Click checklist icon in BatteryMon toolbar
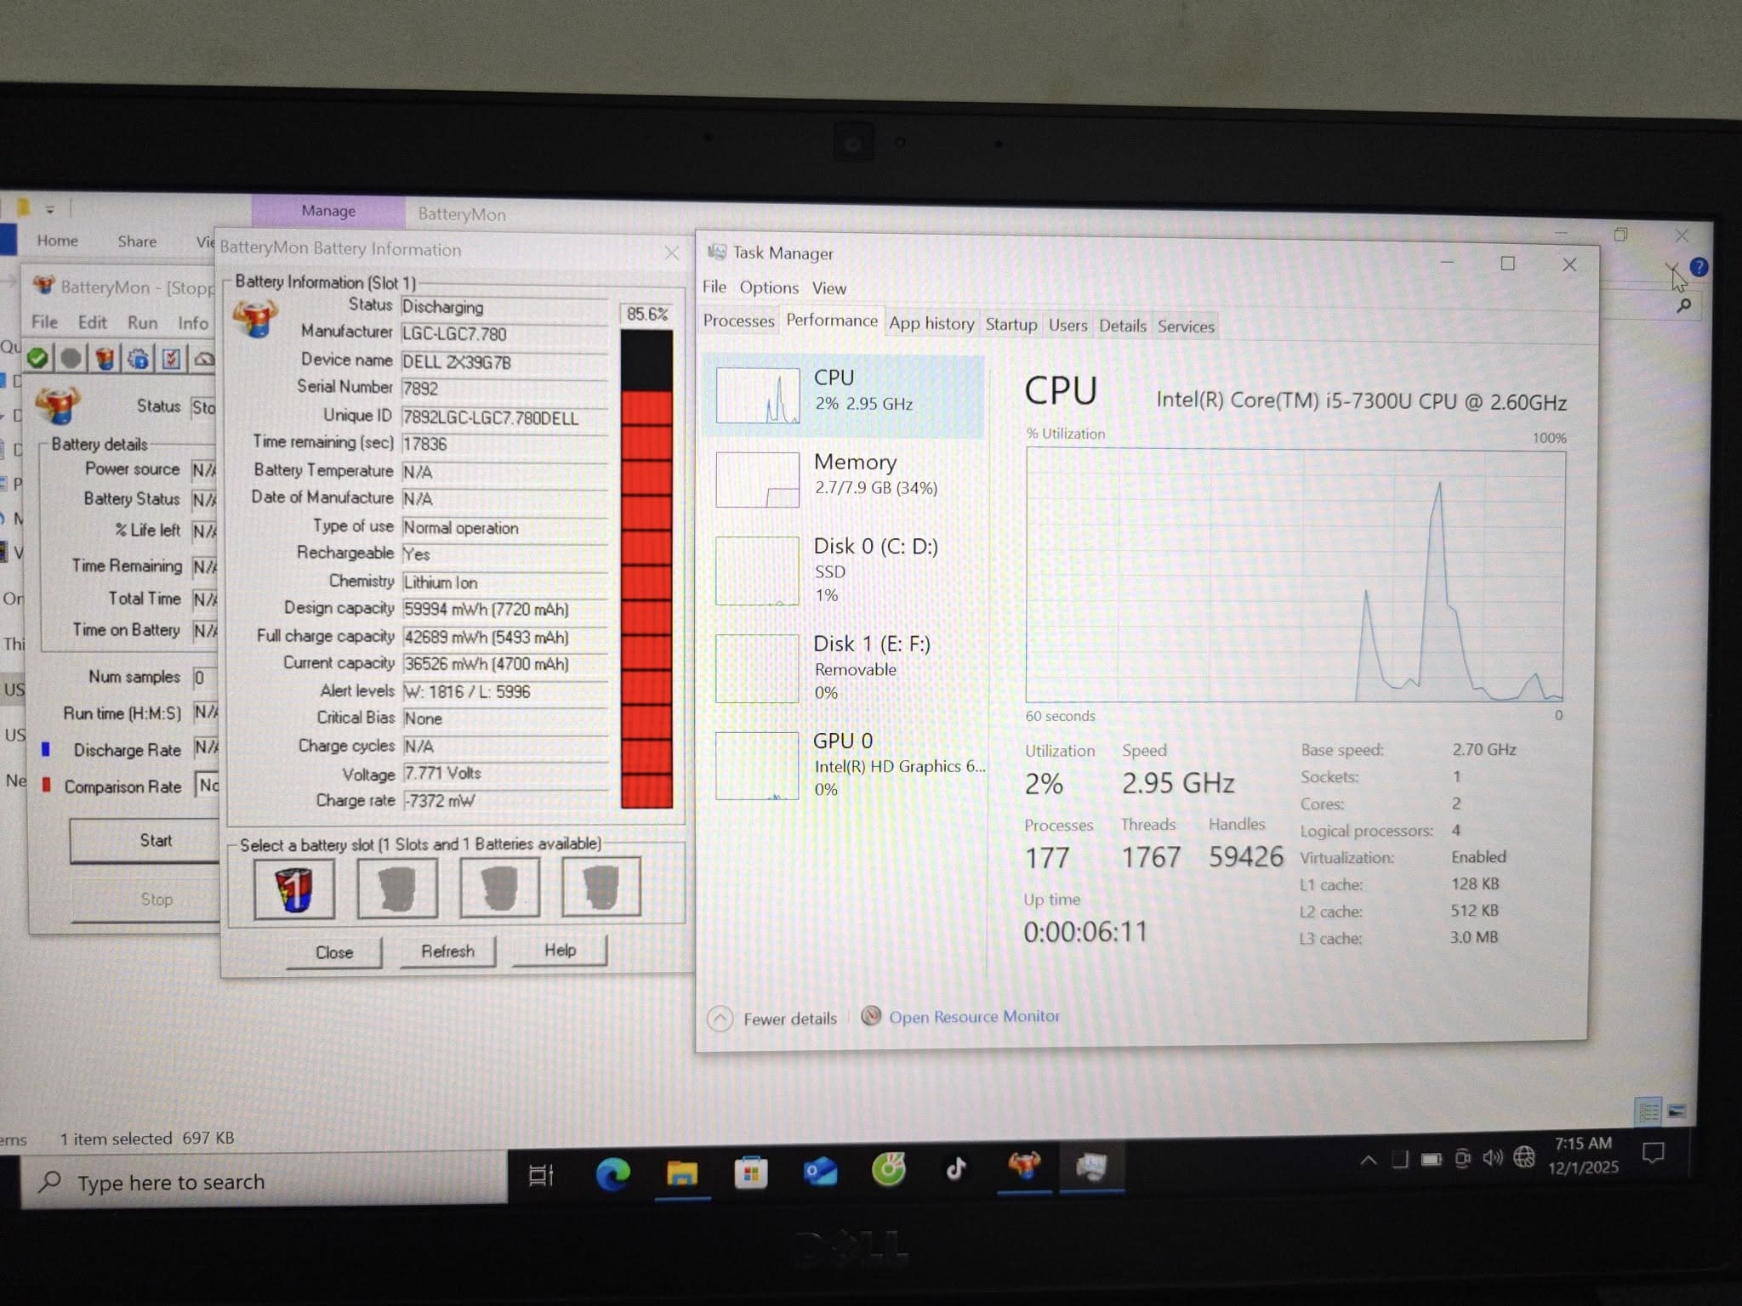 [x=171, y=359]
